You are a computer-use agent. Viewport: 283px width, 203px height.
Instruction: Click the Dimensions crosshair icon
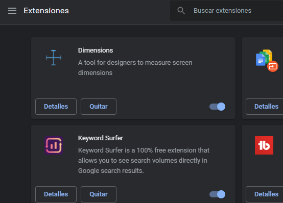[x=54, y=58]
